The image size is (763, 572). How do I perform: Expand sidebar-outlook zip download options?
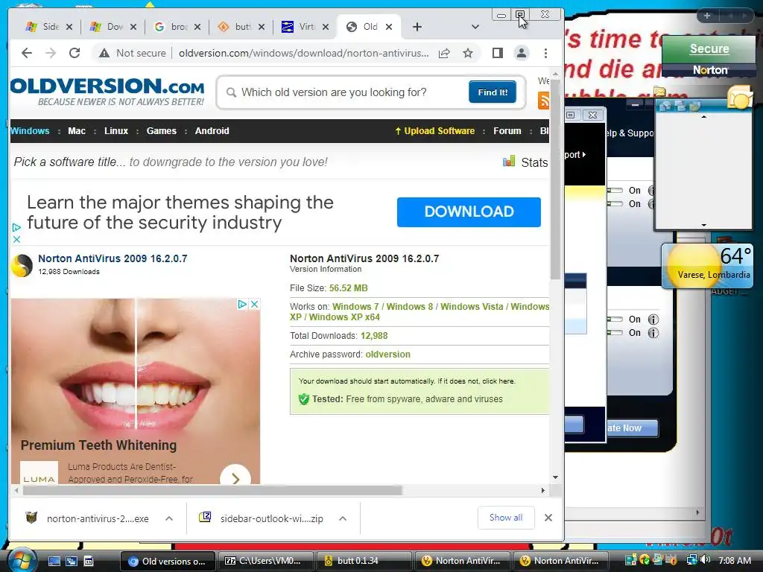tap(343, 518)
